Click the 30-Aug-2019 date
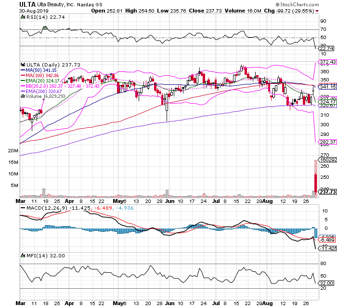337x308 pixels. point(34,11)
